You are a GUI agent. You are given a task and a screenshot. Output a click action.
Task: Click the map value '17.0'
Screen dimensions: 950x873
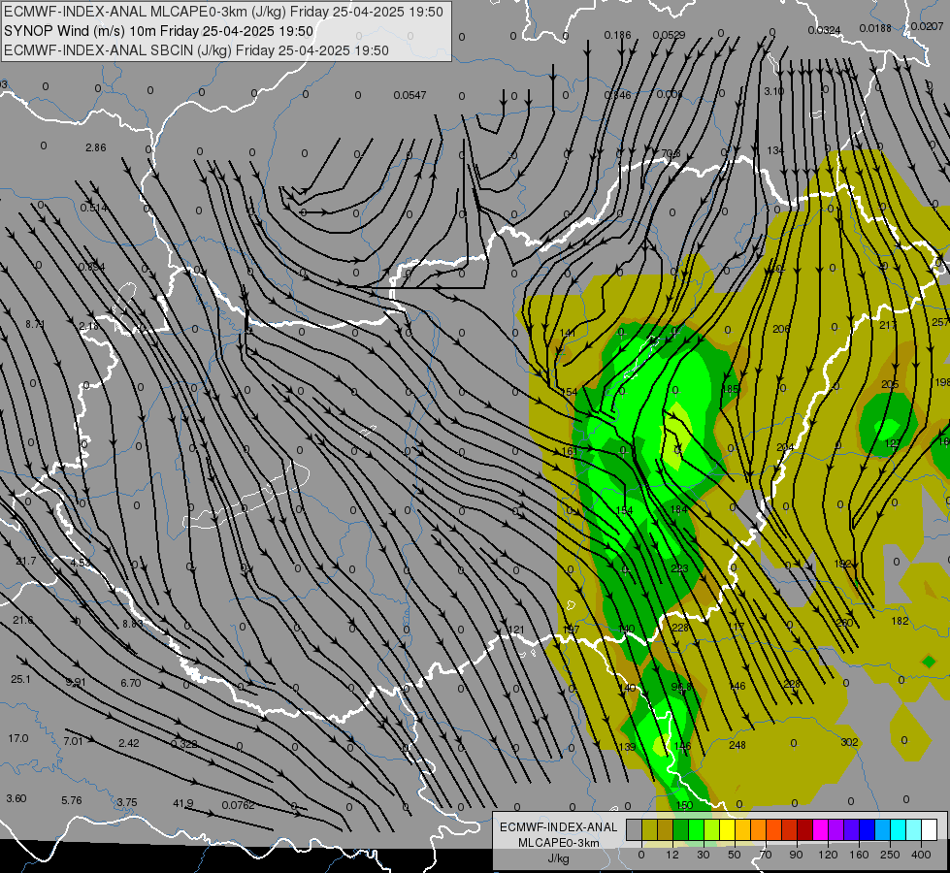(18, 738)
